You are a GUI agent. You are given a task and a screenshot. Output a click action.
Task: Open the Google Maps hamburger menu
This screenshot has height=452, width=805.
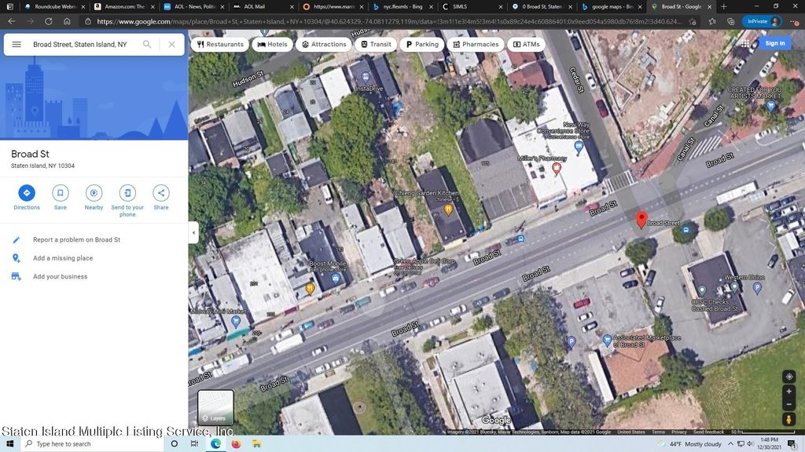[x=17, y=45]
